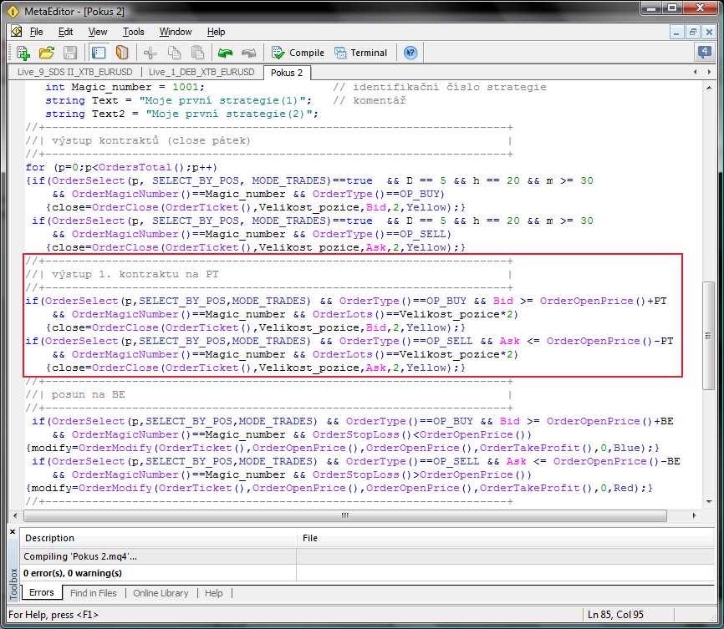Screen dimensions: 724x629
Task: Click the "For Help, press <F1>" status text
Action: [x=54, y=615]
